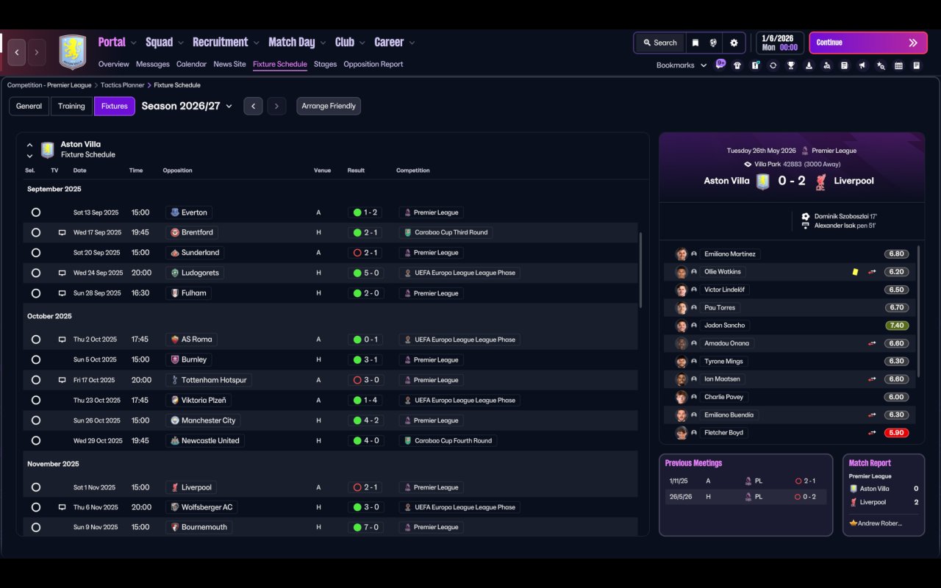
Task: Open the Calendar sub-tab
Action: pyautogui.click(x=191, y=64)
